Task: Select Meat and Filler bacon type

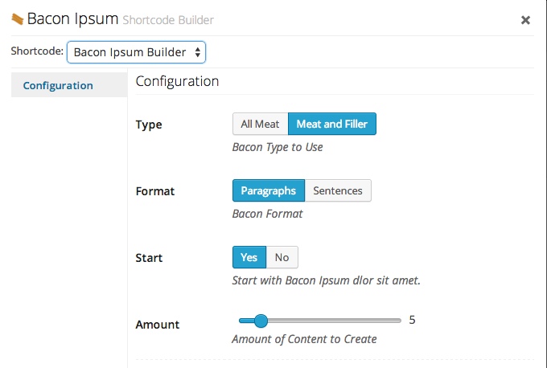Action: tap(331, 124)
